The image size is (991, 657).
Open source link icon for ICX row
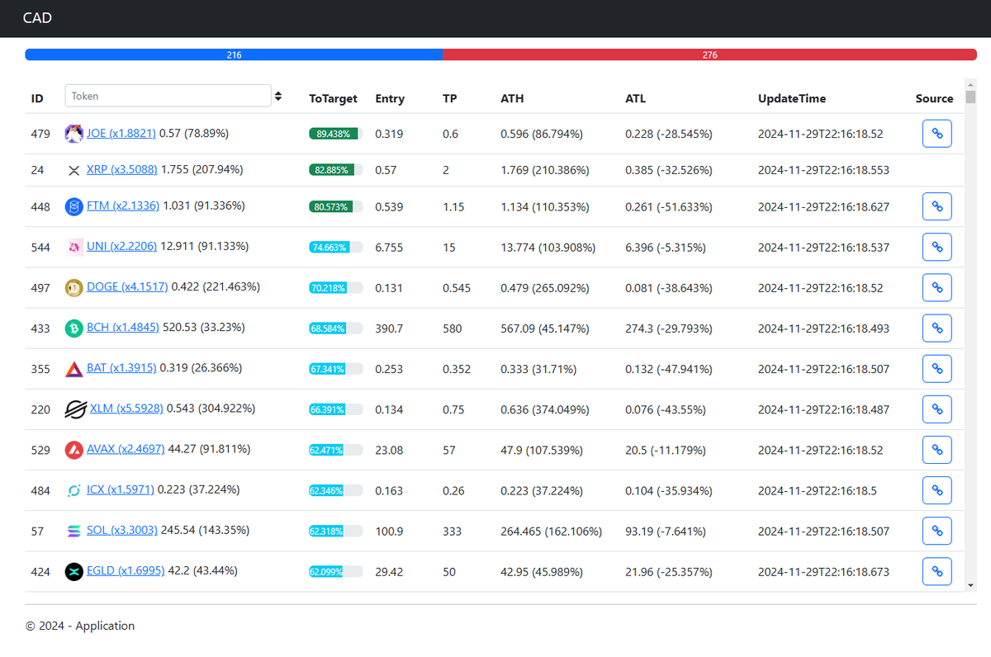point(936,490)
